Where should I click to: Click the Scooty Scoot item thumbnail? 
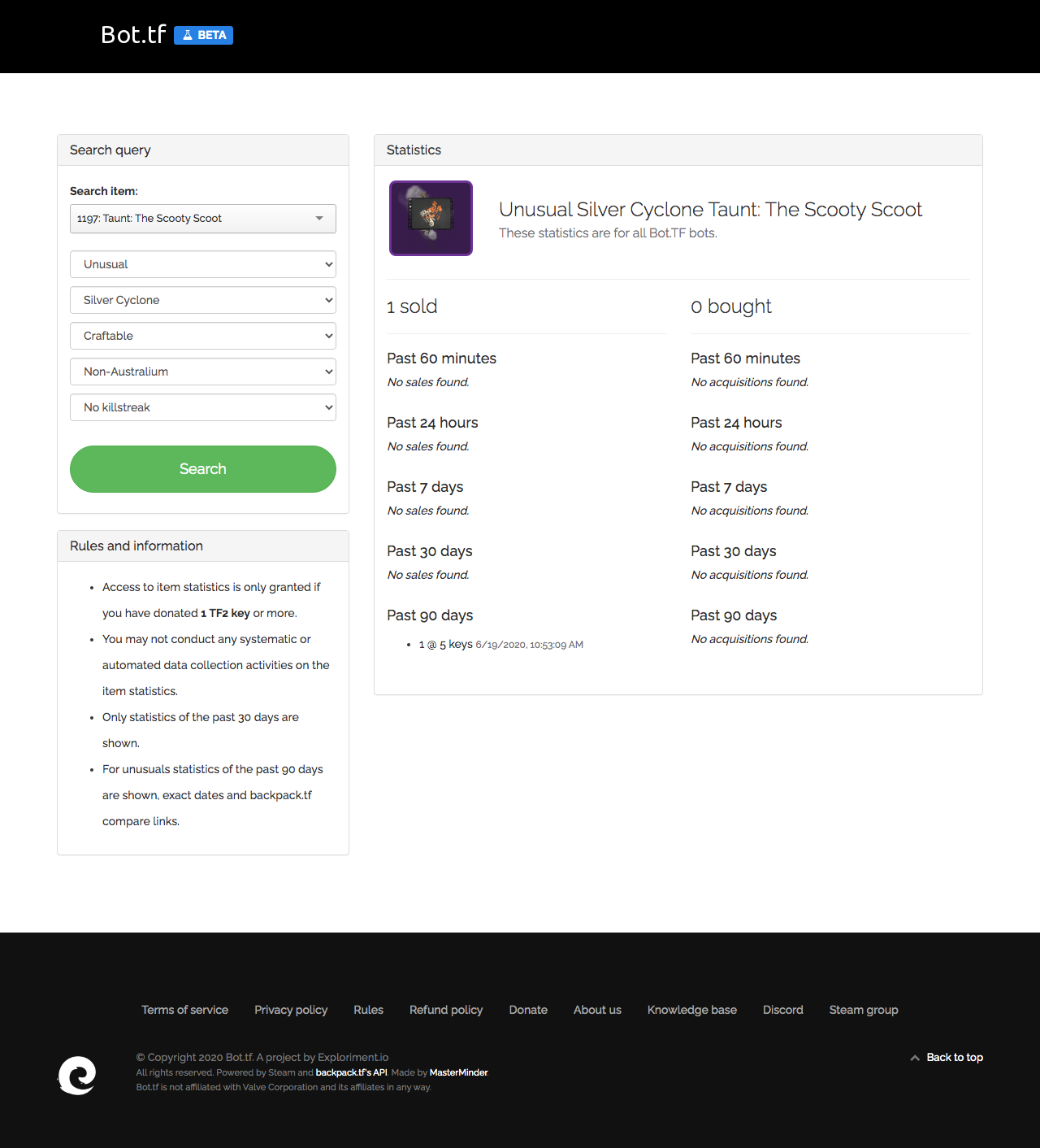coord(431,218)
